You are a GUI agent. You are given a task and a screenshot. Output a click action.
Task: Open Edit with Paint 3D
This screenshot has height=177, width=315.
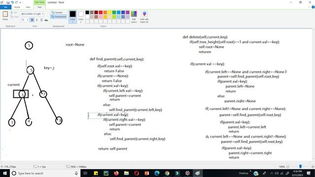click(x=144, y=17)
